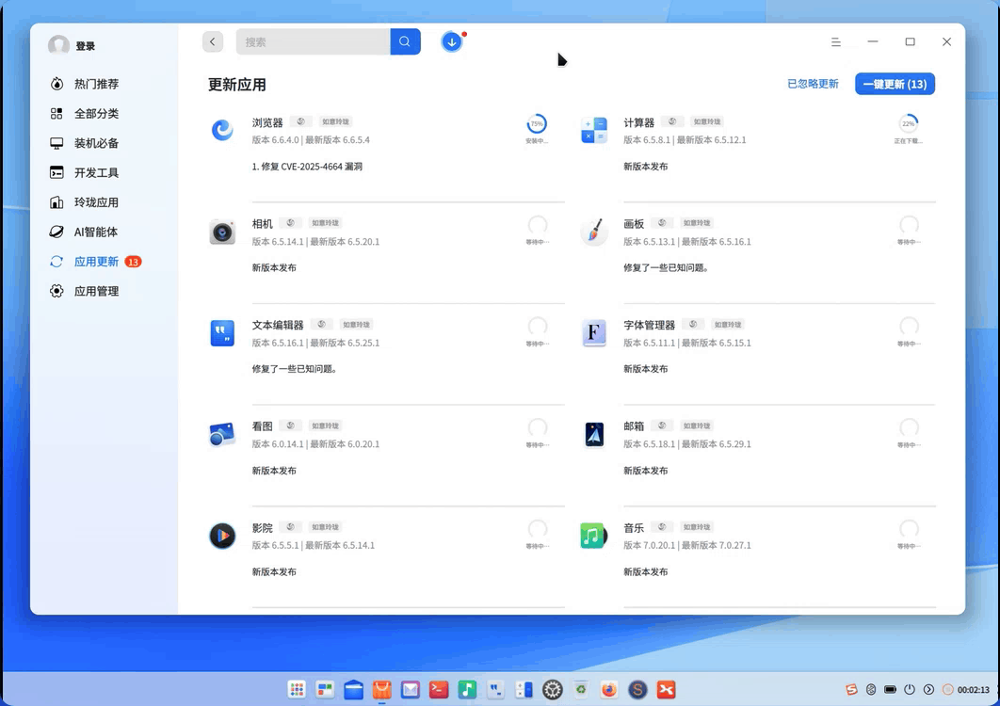Click the Sogou input method tray icon
1000x706 pixels.
pyautogui.click(x=851, y=689)
